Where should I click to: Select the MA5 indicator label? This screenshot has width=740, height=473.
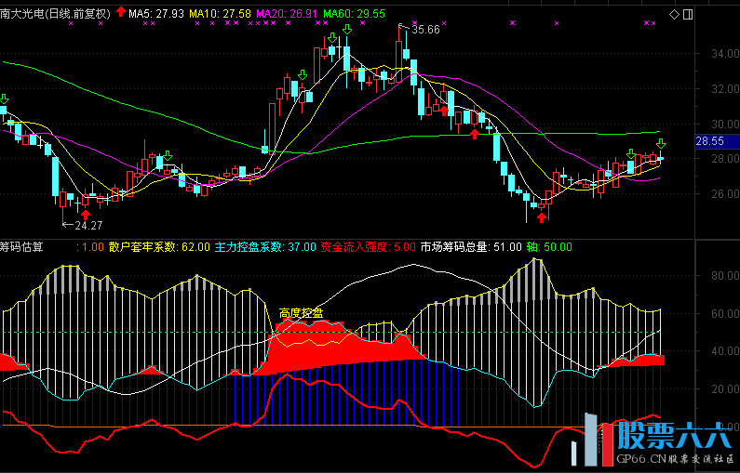point(155,15)
